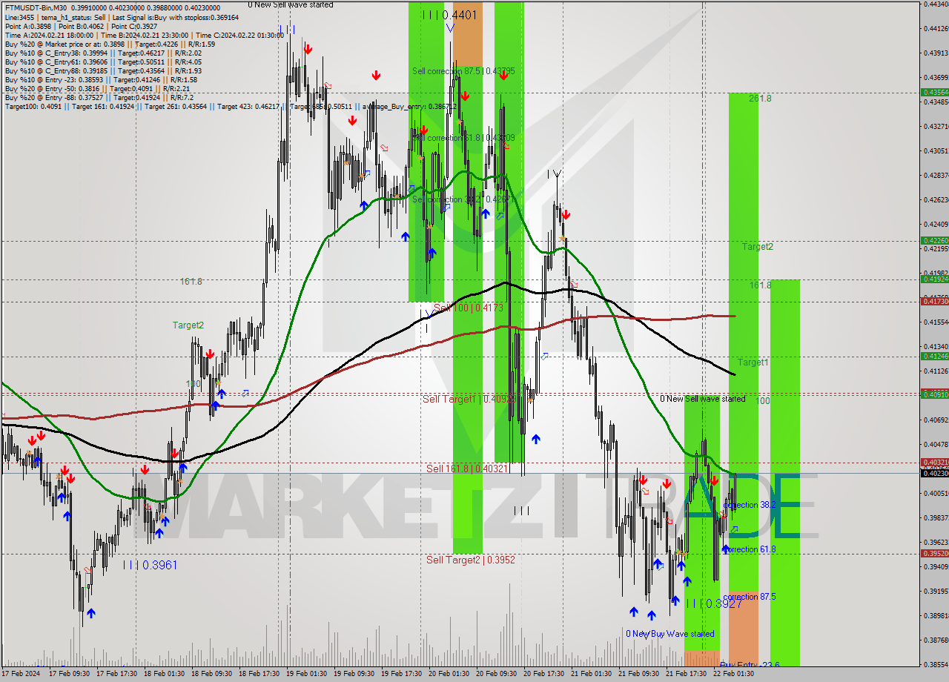Click the 'I I I 0.4401' wave label
This screenshot has width=949, height=682.
coord(449,15)
